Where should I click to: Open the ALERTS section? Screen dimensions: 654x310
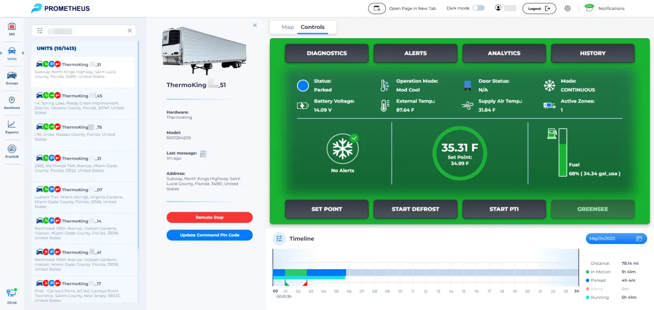[x=415, y=53]
